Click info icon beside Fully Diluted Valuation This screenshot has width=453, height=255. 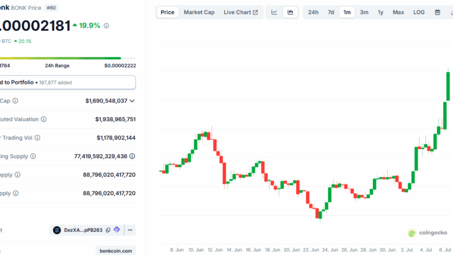click(x=44, y=119)
